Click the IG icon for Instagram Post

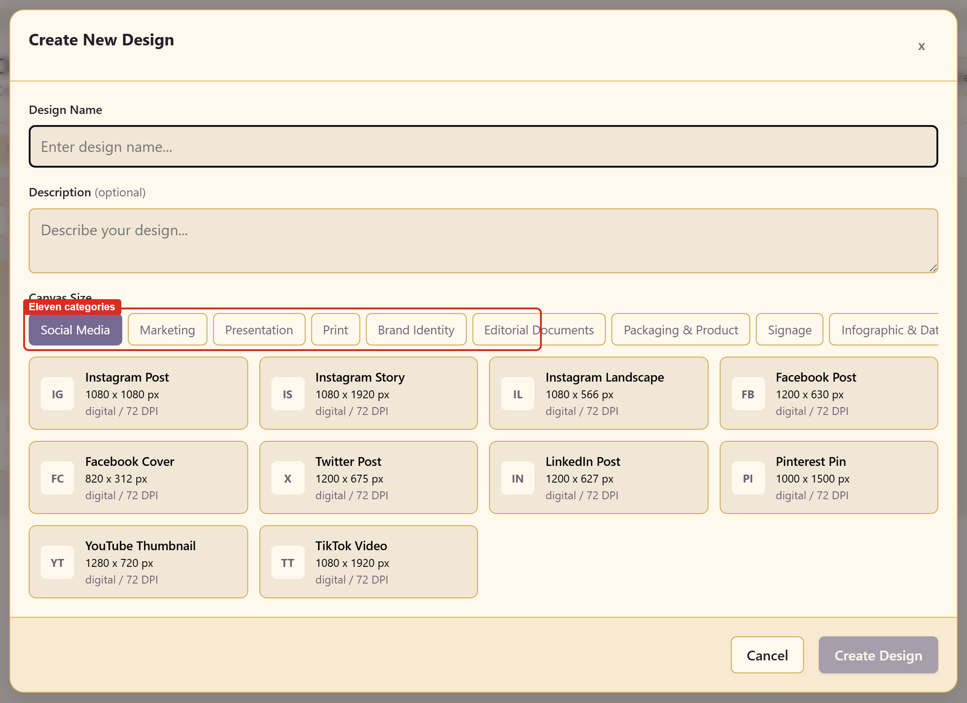coord(57,394)
